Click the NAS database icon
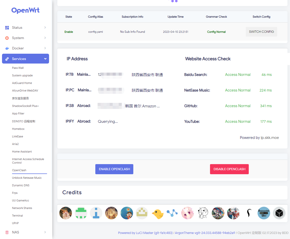 click(7, 232)
